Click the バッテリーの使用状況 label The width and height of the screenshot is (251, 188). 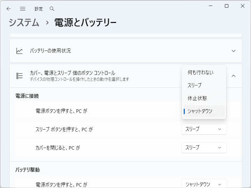(51, 51)
